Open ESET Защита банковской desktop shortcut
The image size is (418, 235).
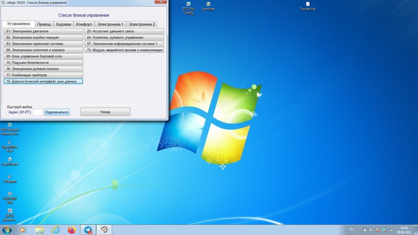[x=10, y=129]
